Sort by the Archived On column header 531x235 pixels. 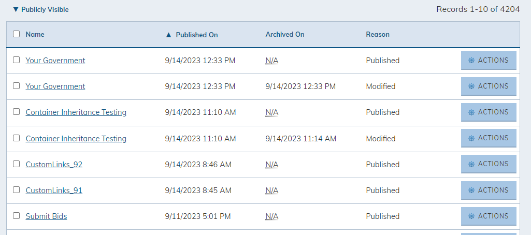pyautogui.click(x=285, y=34)
